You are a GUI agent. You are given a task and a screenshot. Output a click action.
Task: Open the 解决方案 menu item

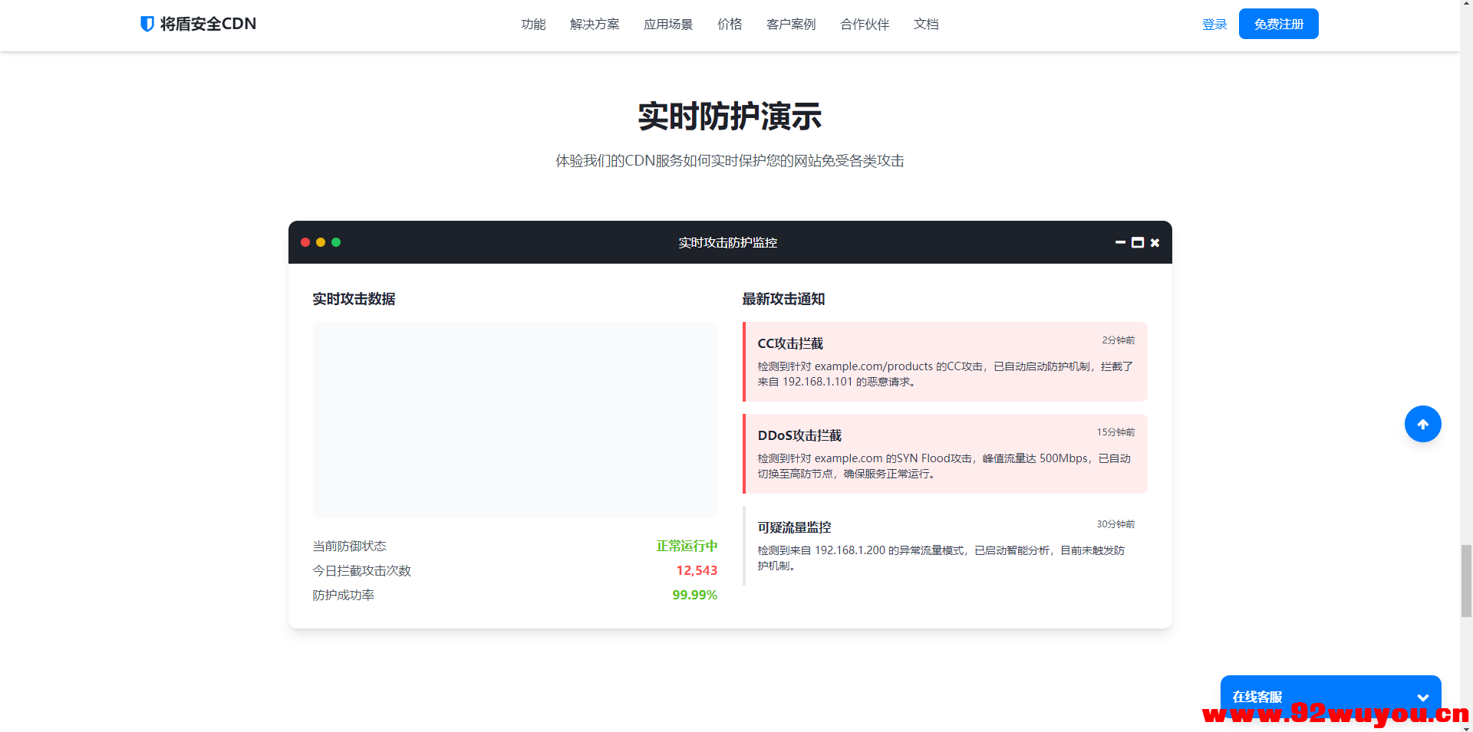(595, 24)
